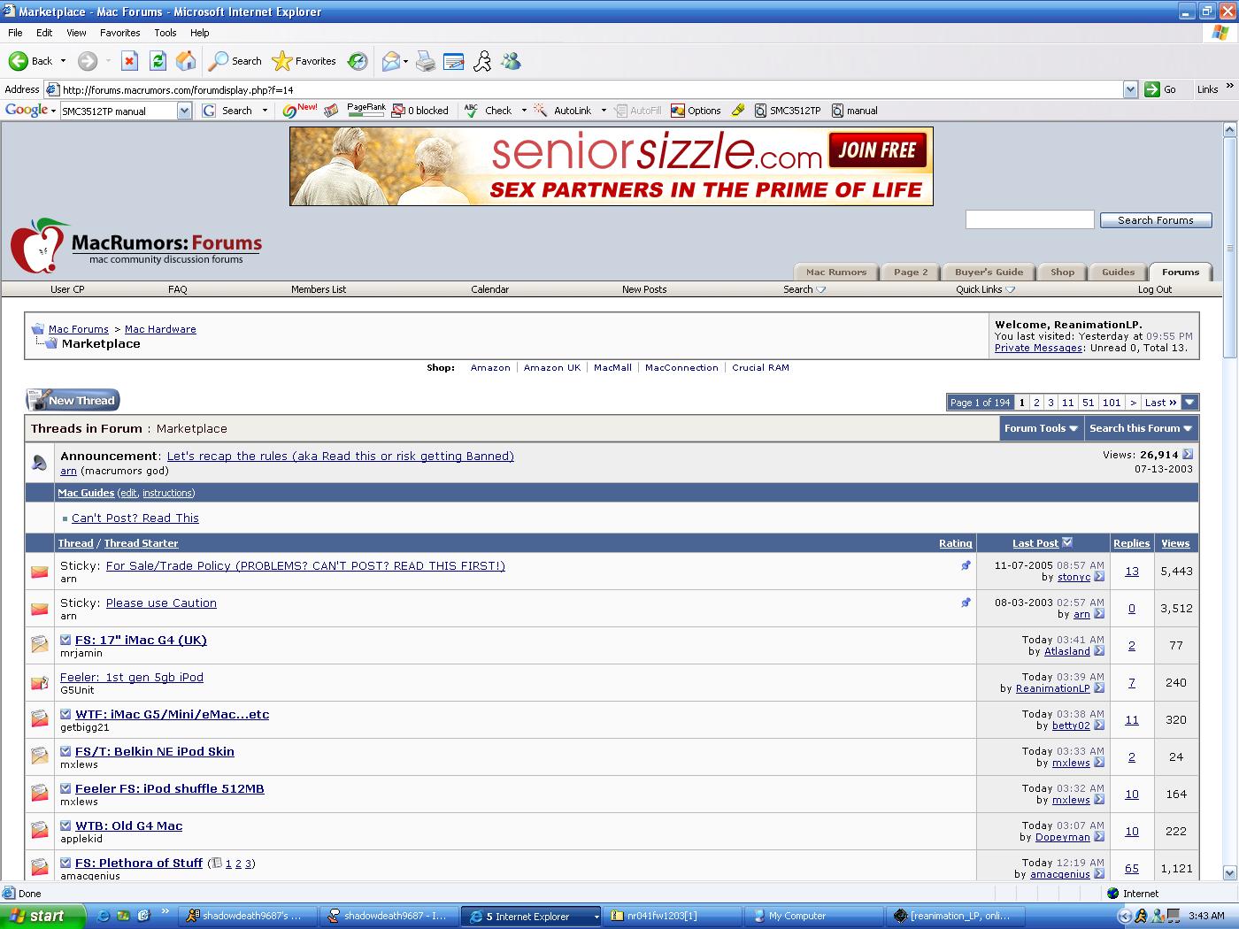This screenshot has height=929, width=1239.
Task: Open the Quick Links dropdown in navbar
Action: (985, 289)
